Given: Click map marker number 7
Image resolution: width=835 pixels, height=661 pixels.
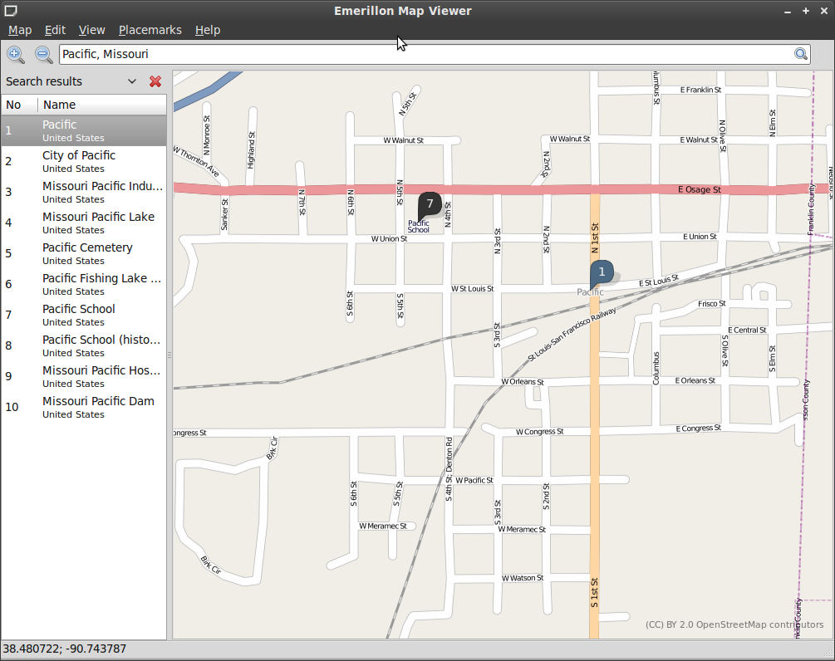Looking at the screenshot, I should point(429,204).
